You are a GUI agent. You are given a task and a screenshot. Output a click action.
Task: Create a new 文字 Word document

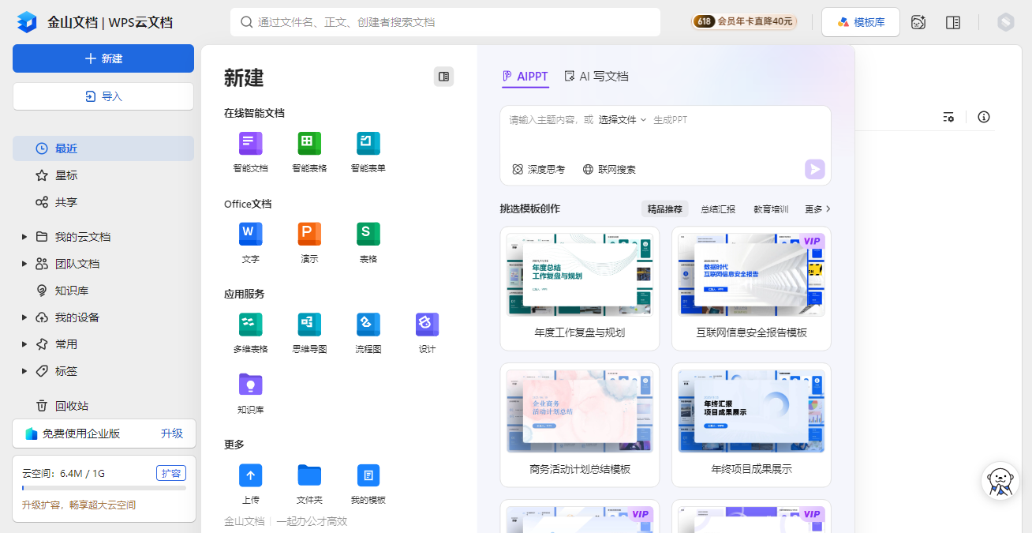[x=250, y=242]
